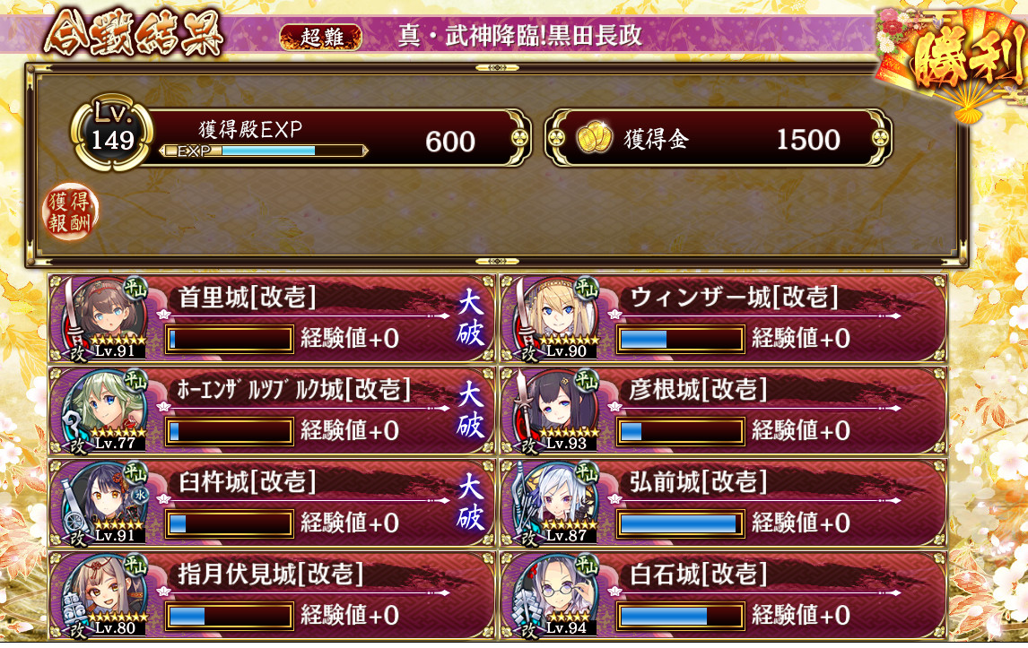Viewport: 1028px width, 648px height.
Task: Click the 大破 mark on 首里城
Action: (x=471, y=318)
